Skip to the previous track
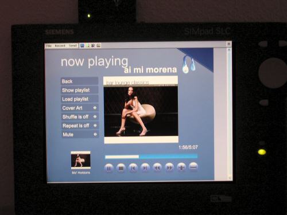The height and width of the screenshot is (215, 287). pyautogui.click(x=133, y=168)
